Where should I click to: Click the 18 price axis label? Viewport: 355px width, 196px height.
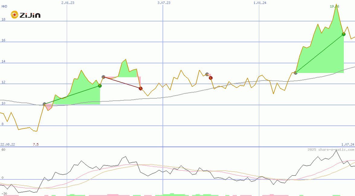(3, 19)
